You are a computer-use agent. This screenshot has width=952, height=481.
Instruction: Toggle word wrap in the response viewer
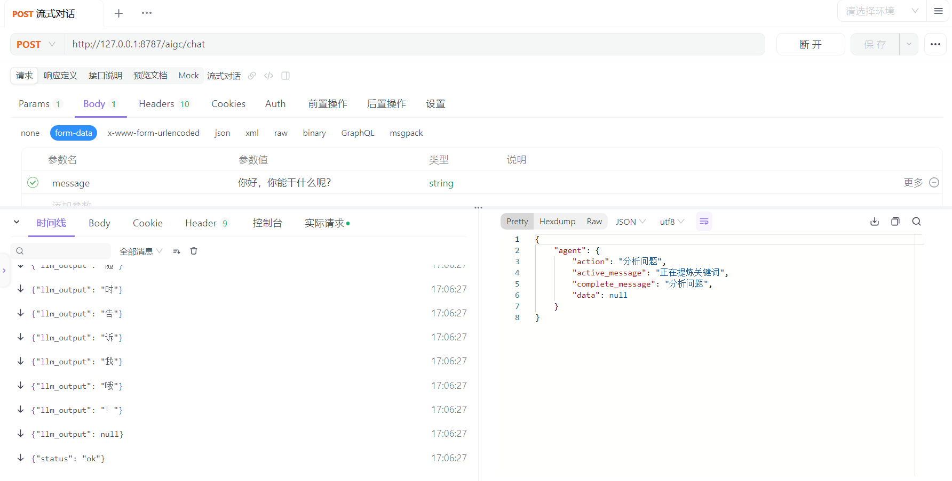[x=704, y=222]
